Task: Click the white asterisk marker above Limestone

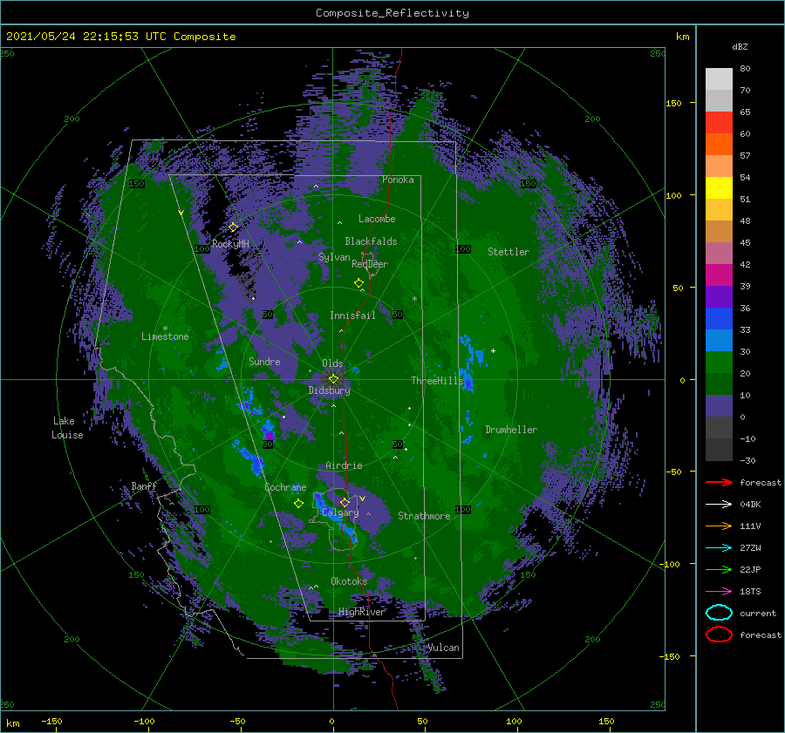Action: (165, 329)
